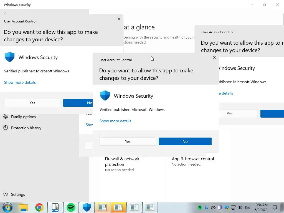Close the front User Account Control dialog

tap(214, 57)
